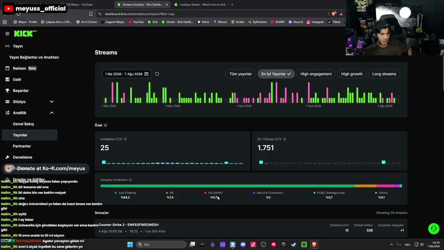Open the Discord bookmark

pyautogui.click(x=296, y=22)
